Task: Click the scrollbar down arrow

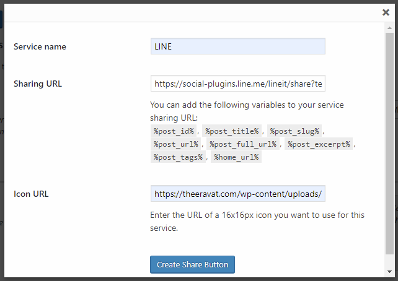Action: tap(389, 271)
